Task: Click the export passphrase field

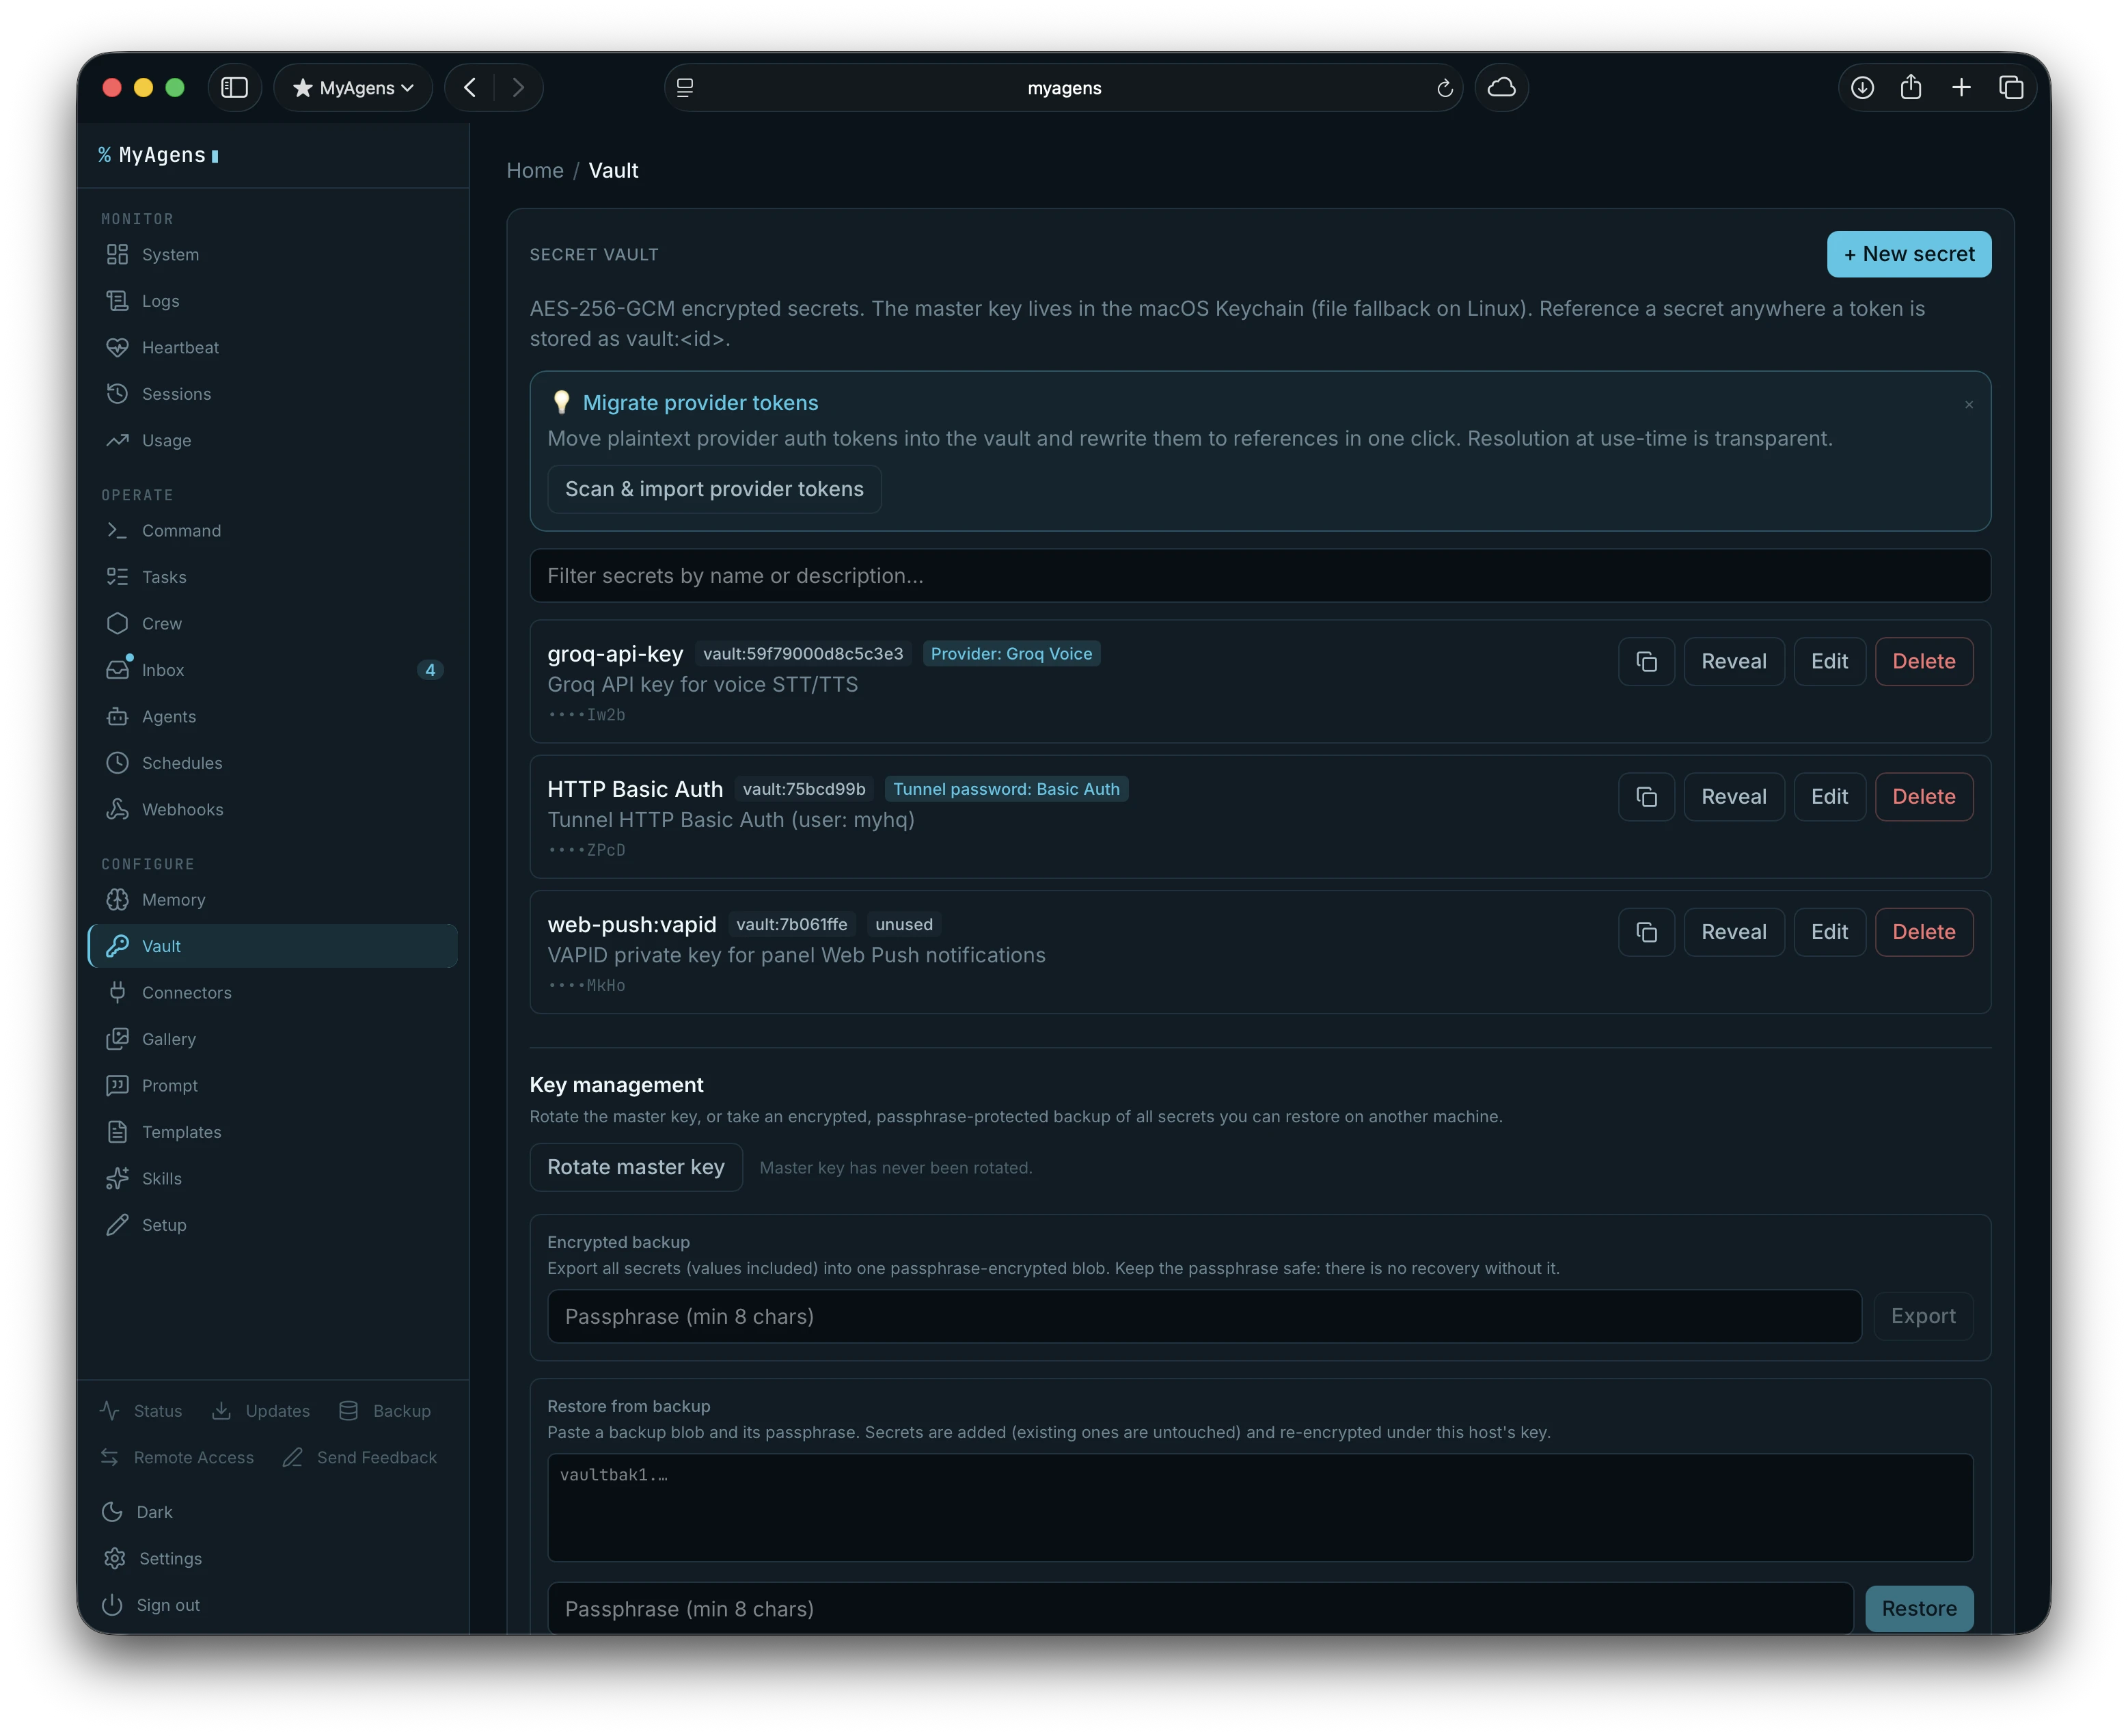Action: click(1204, 1316)
